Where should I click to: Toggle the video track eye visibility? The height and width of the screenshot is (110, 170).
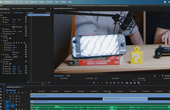(x=19, y=101)
